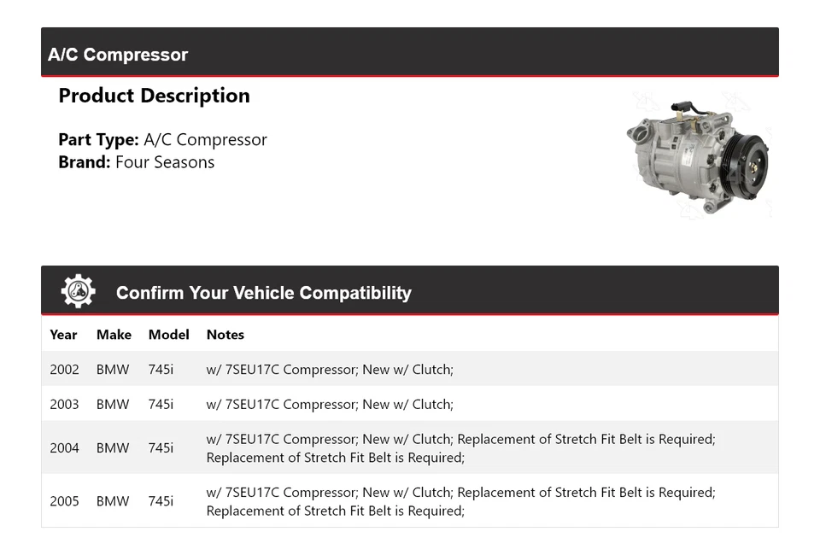820x555 pixels.
Task: Click the Four Seasons brand text
Action: 165,162
